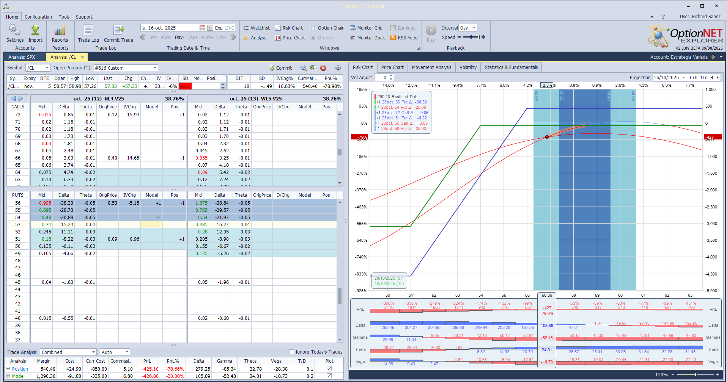Switch to the Movement Analysis tab

(431, 67)
